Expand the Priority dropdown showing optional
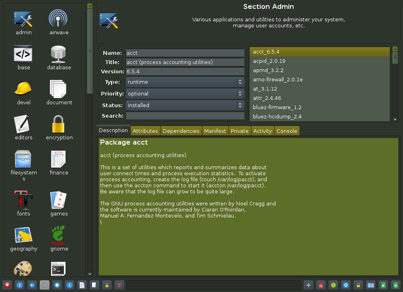Viewport: 403px width, 292px height. pos(185,93)
